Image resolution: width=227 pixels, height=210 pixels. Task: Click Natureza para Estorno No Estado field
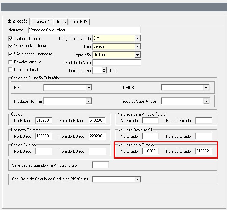pyautogui.click(x=150, y=151)
